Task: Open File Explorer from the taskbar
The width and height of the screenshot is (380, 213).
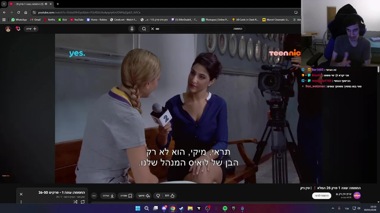Action: coord(190,208)
